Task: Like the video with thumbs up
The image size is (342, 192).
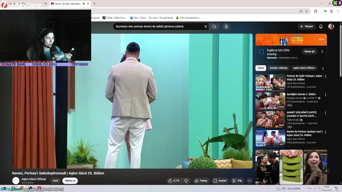Action: [x=174, y=181]
